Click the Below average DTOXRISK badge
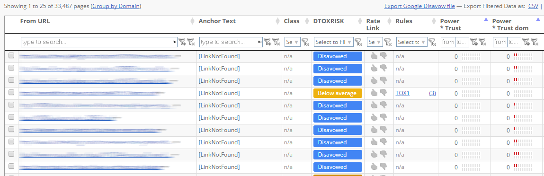This screenshot has width=544, height=176. tap(338, 93)
